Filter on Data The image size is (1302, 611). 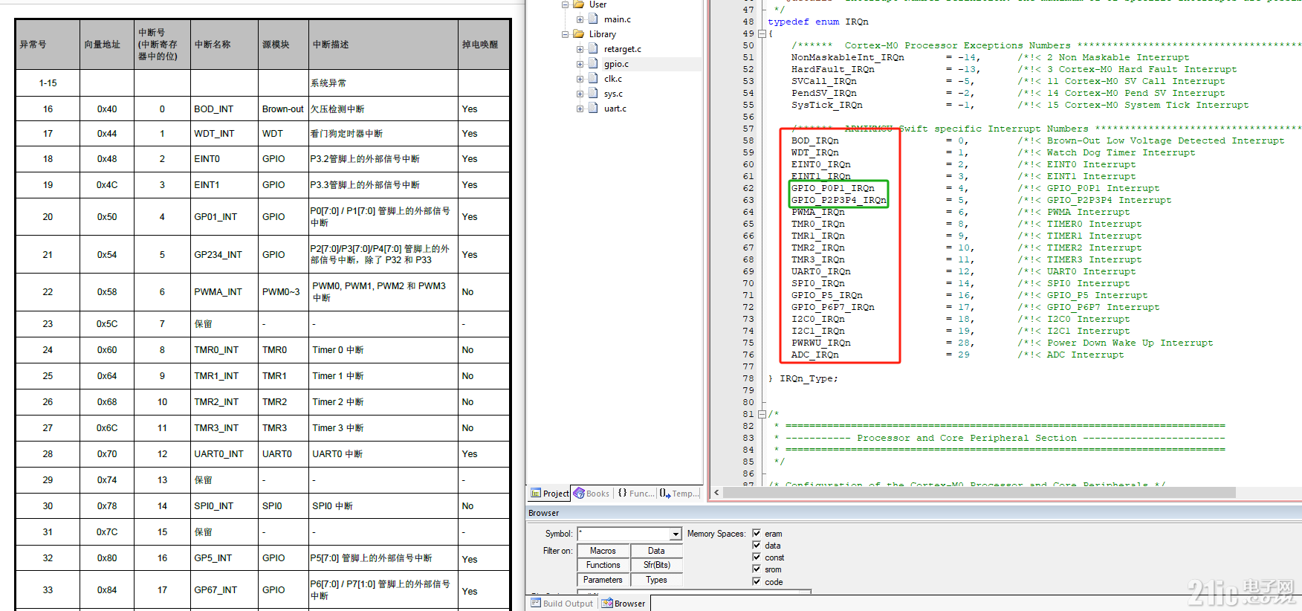pyautogui.click(x=656, y=551)
